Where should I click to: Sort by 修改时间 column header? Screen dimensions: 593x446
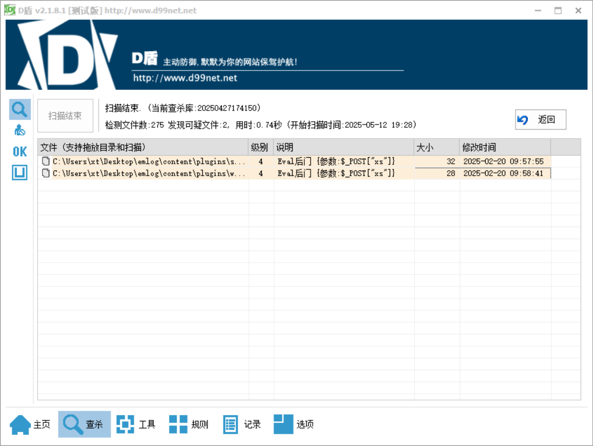505,147
